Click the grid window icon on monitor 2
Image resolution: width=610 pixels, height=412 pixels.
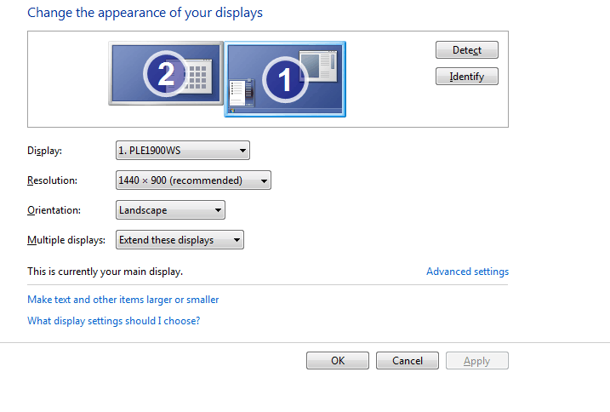click(197, 77)
